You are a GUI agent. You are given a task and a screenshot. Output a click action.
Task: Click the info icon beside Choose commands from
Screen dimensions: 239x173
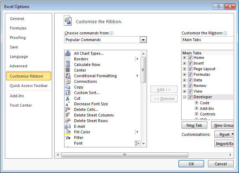click(112, 33)
